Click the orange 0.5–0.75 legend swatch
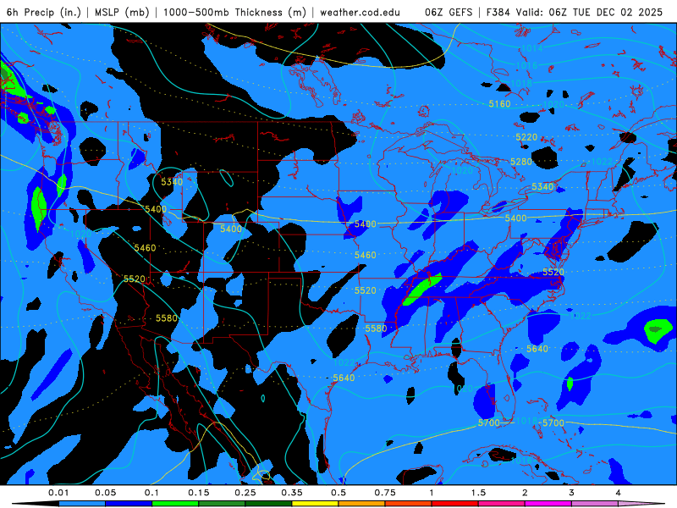677x508 pixels. (x=362, y=504)
